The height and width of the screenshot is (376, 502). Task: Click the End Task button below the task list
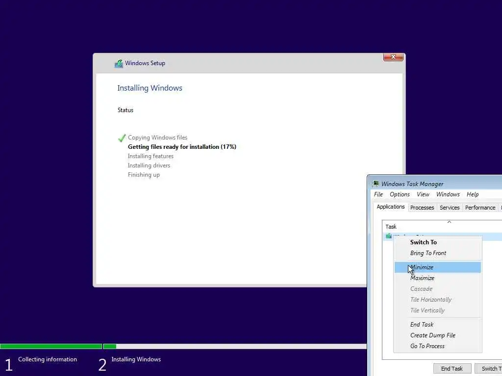[x=452, y=369]
